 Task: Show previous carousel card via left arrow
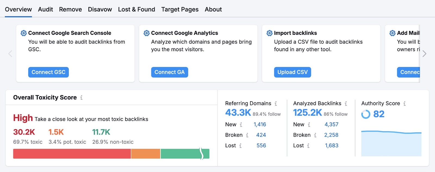[10, 54]
